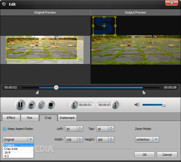Click the Edit application icon in title bar

[4, 4]
